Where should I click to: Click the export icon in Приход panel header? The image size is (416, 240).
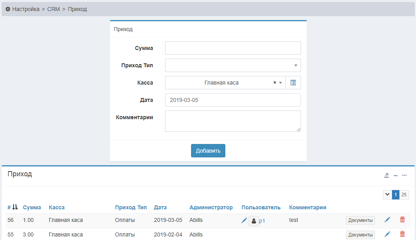click(x=386, y=175)
